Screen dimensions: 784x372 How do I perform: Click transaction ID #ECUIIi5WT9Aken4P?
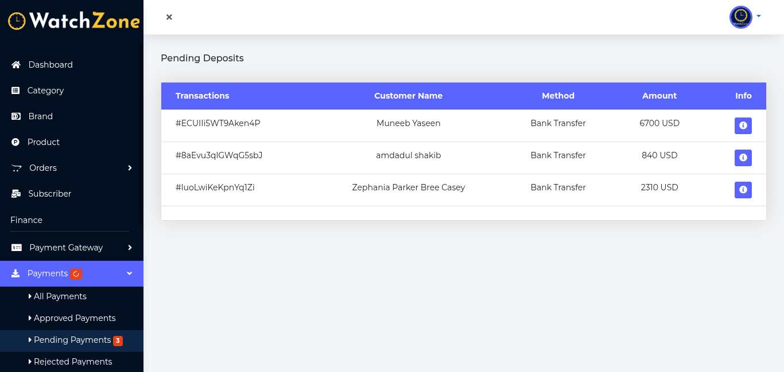[x=218, y=123]
